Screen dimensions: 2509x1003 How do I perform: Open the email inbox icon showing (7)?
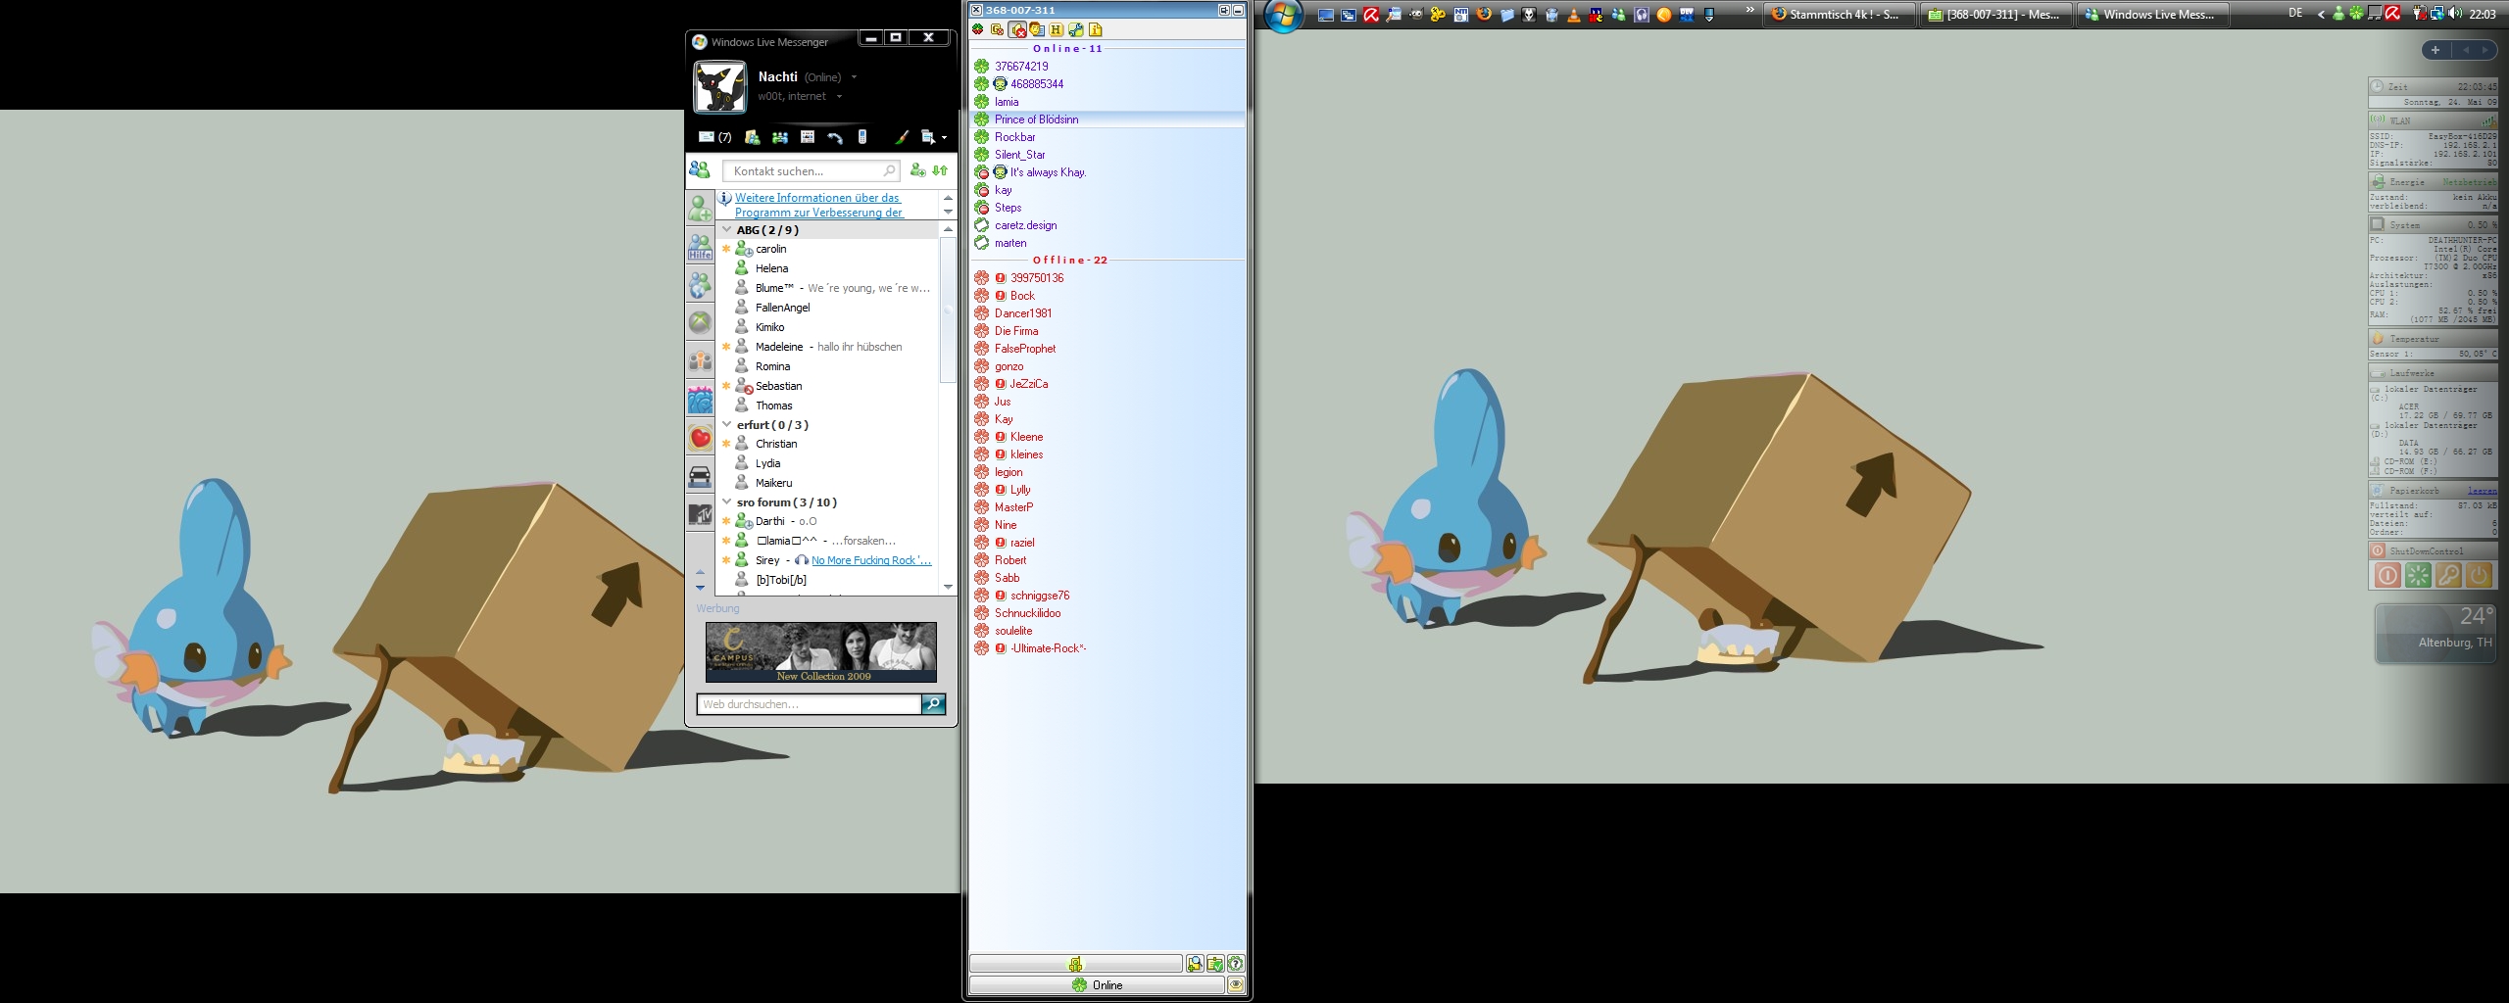[x=713, y=137]
